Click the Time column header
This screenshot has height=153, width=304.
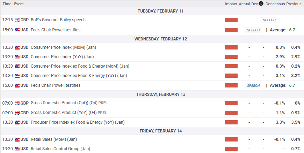[x=7, y=4]
